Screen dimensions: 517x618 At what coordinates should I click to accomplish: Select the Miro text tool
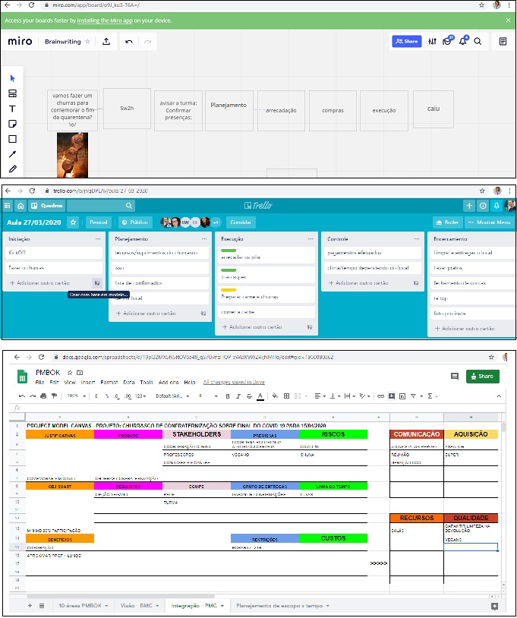[12, 109]
